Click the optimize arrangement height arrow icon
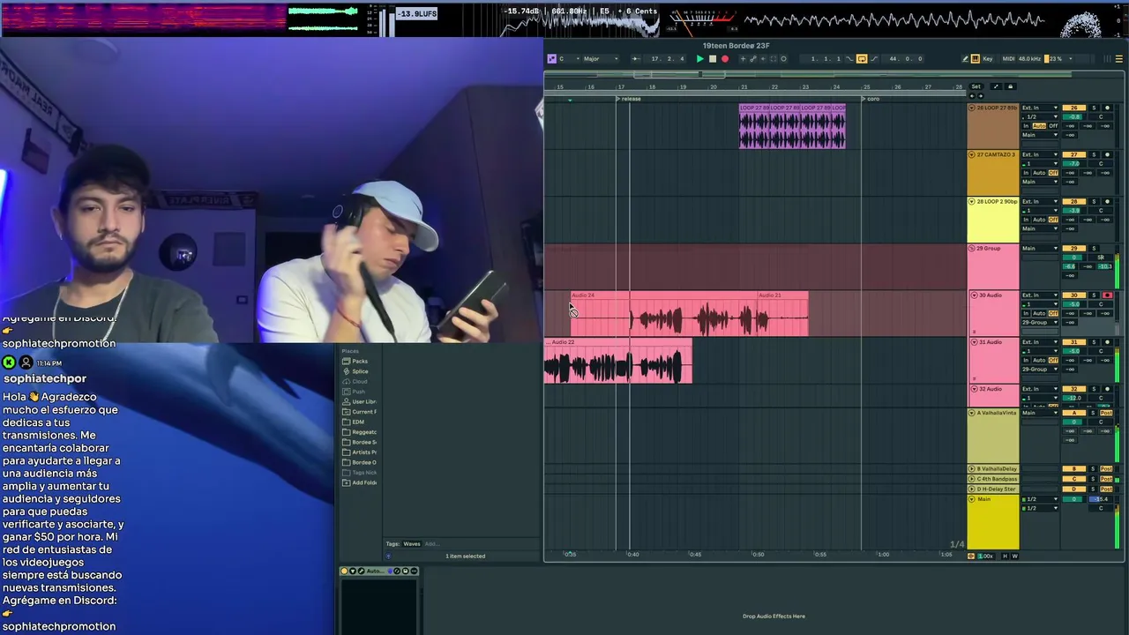This screenshot has width=1129, height=635. tap(996, 86)
